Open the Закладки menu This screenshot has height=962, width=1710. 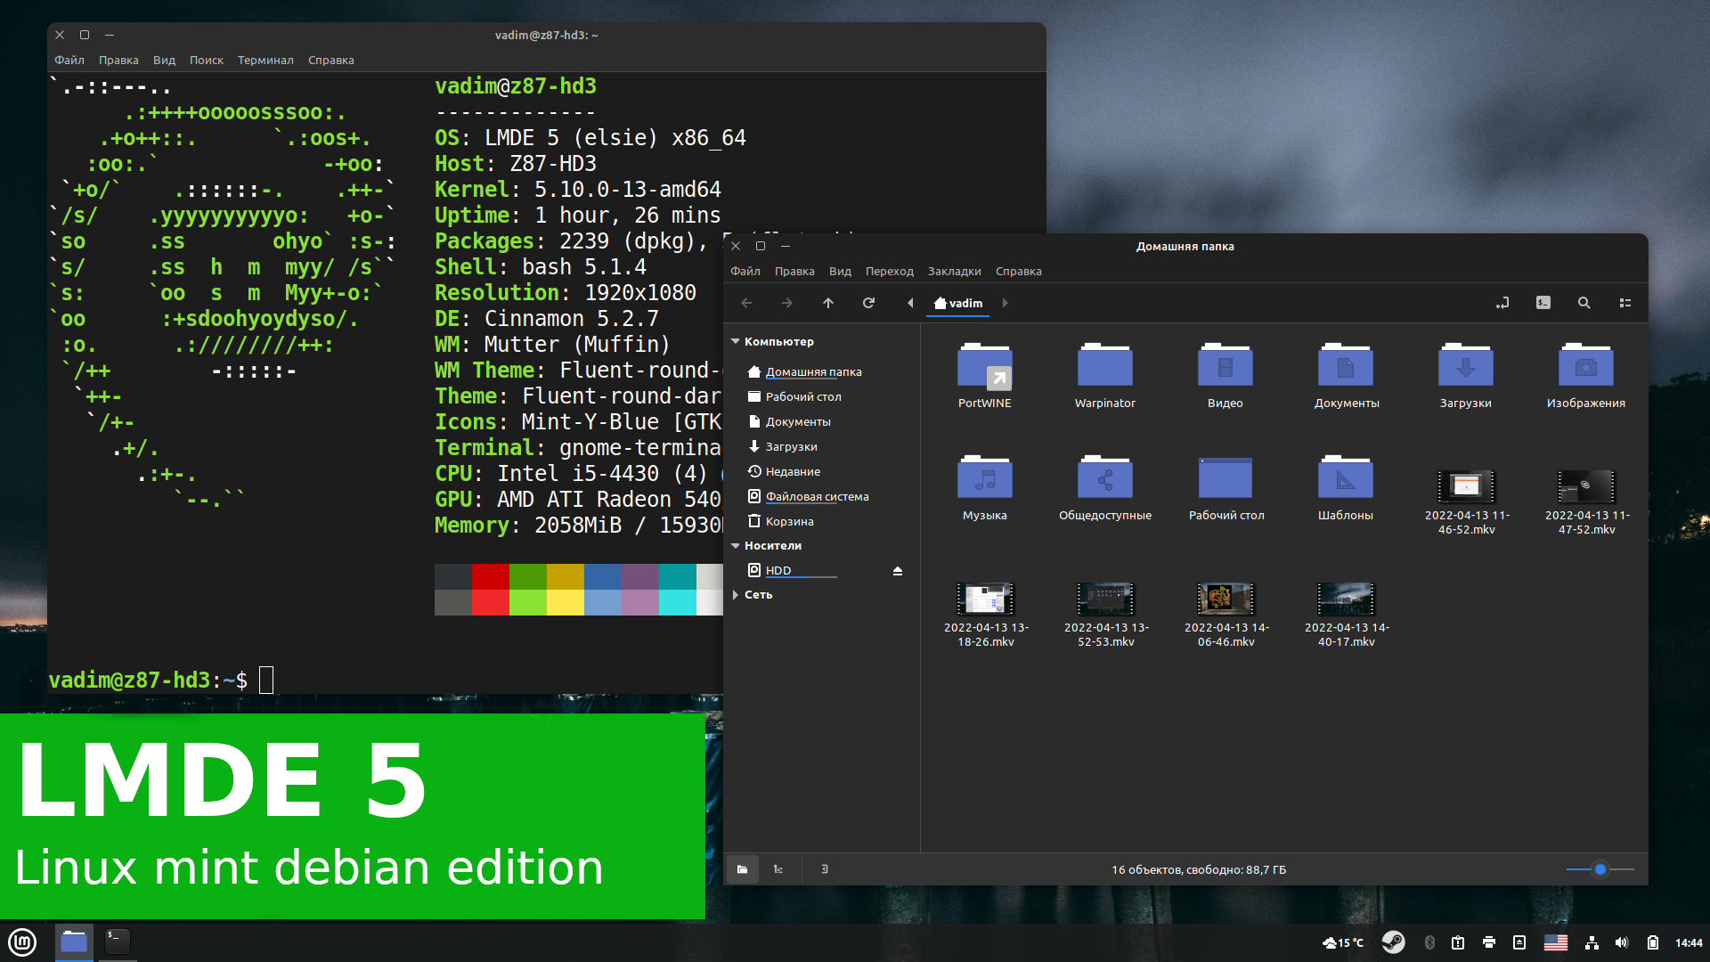click(954, 271)
